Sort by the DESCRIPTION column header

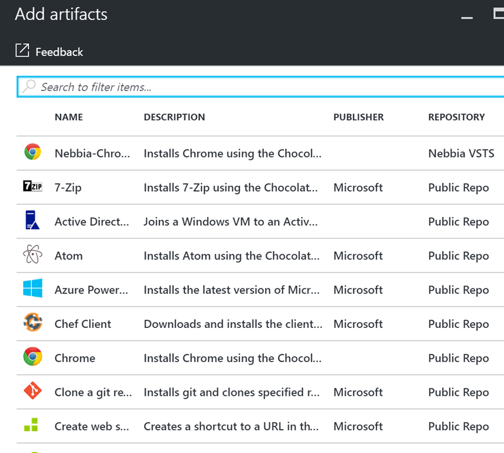(174, 117)
